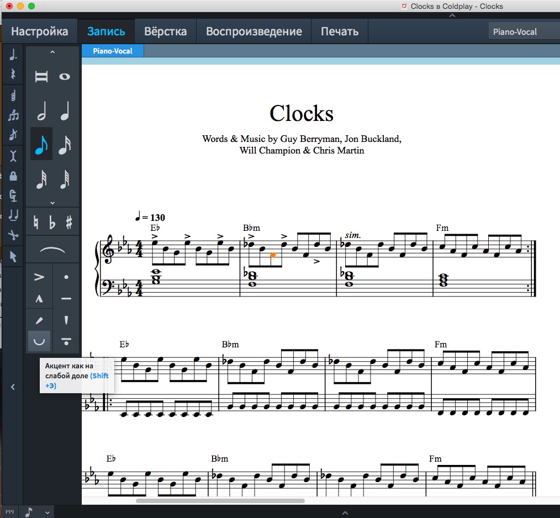Select the Piano-Vocal layout tab
Viewport: 560px width, 518px height.
[x=113, y=51]
